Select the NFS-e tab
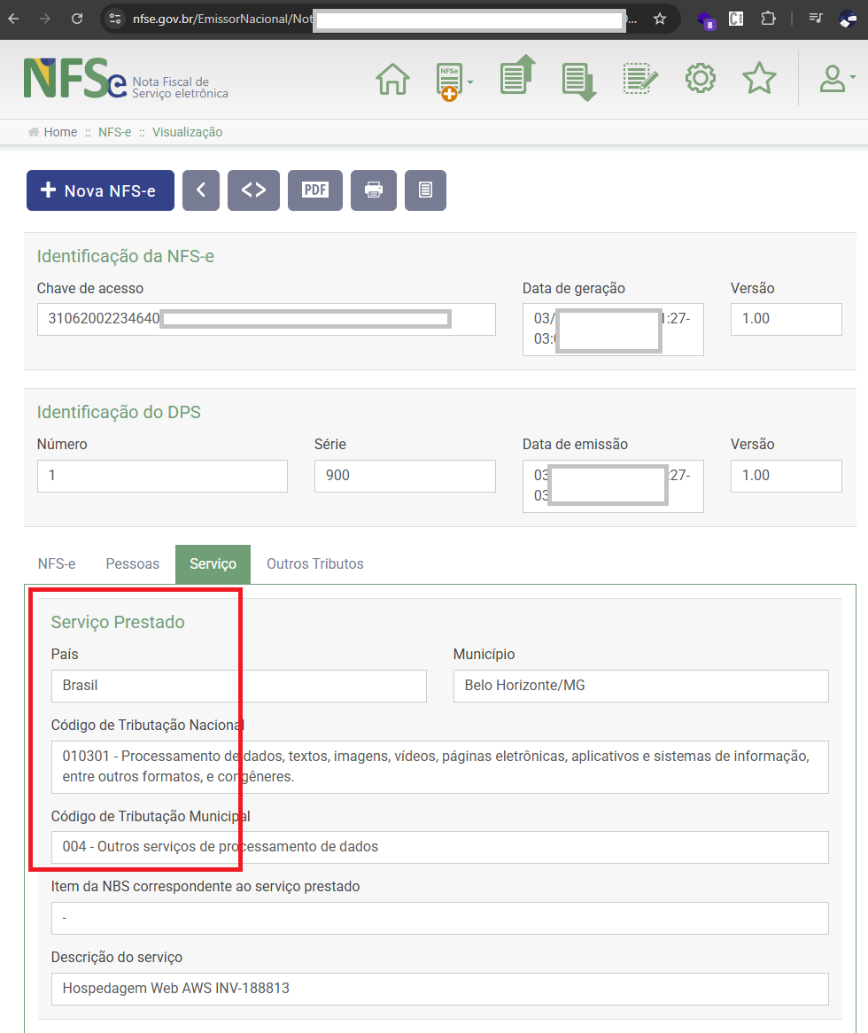This screenshot has height=1033, width=868. 56,564
